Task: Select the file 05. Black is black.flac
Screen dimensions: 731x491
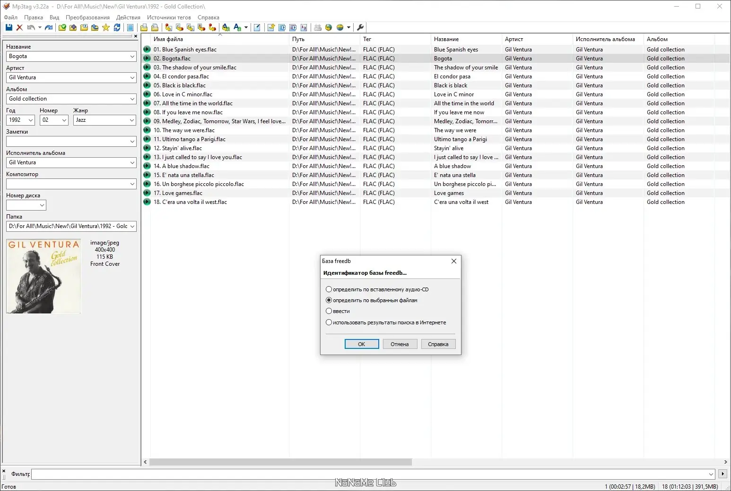Action: pos(179,85)
